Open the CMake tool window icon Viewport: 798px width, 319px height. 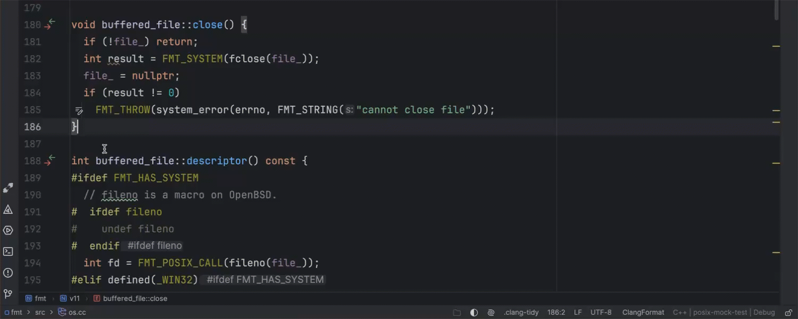point(8,209)
